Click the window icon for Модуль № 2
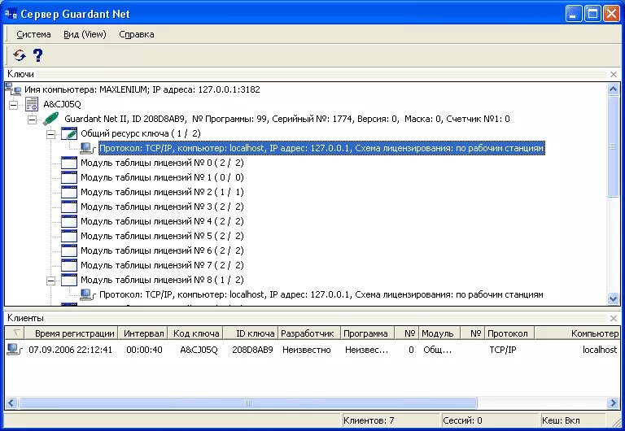This screenshot has width=625, height=431. pos(69,192)
